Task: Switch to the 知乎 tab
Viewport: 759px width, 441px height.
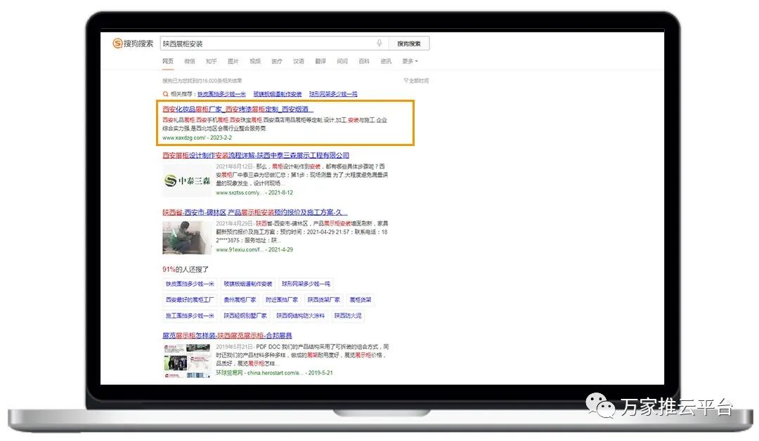Action: (212, 62)
